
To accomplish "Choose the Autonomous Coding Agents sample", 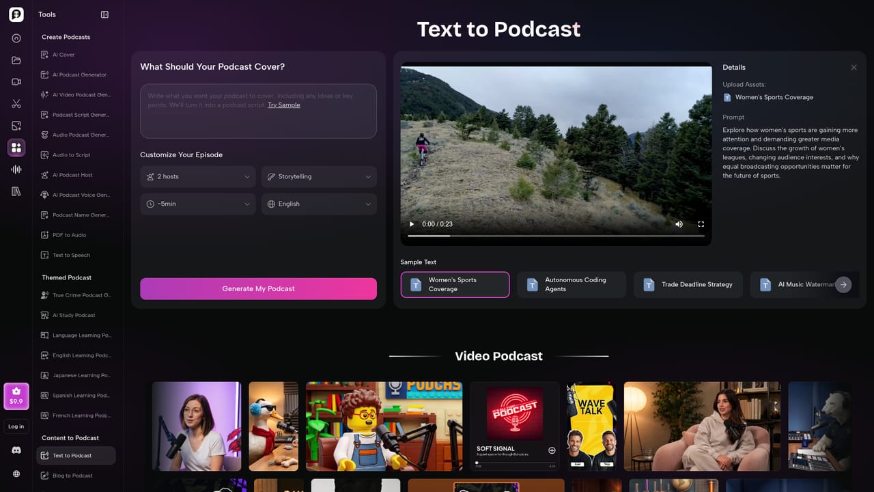I will (x=572, y=284).
